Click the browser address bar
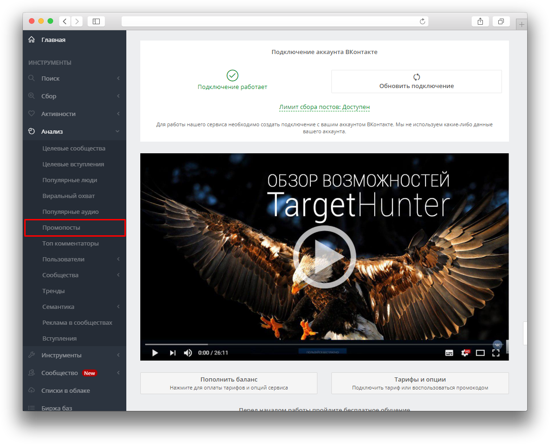 click(x=275, y=21)
